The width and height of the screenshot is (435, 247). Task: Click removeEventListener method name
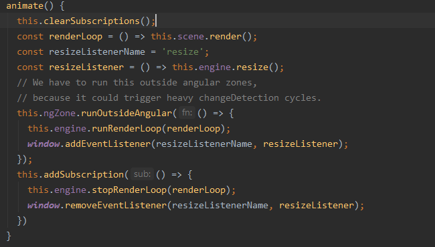tap(116, 205)
